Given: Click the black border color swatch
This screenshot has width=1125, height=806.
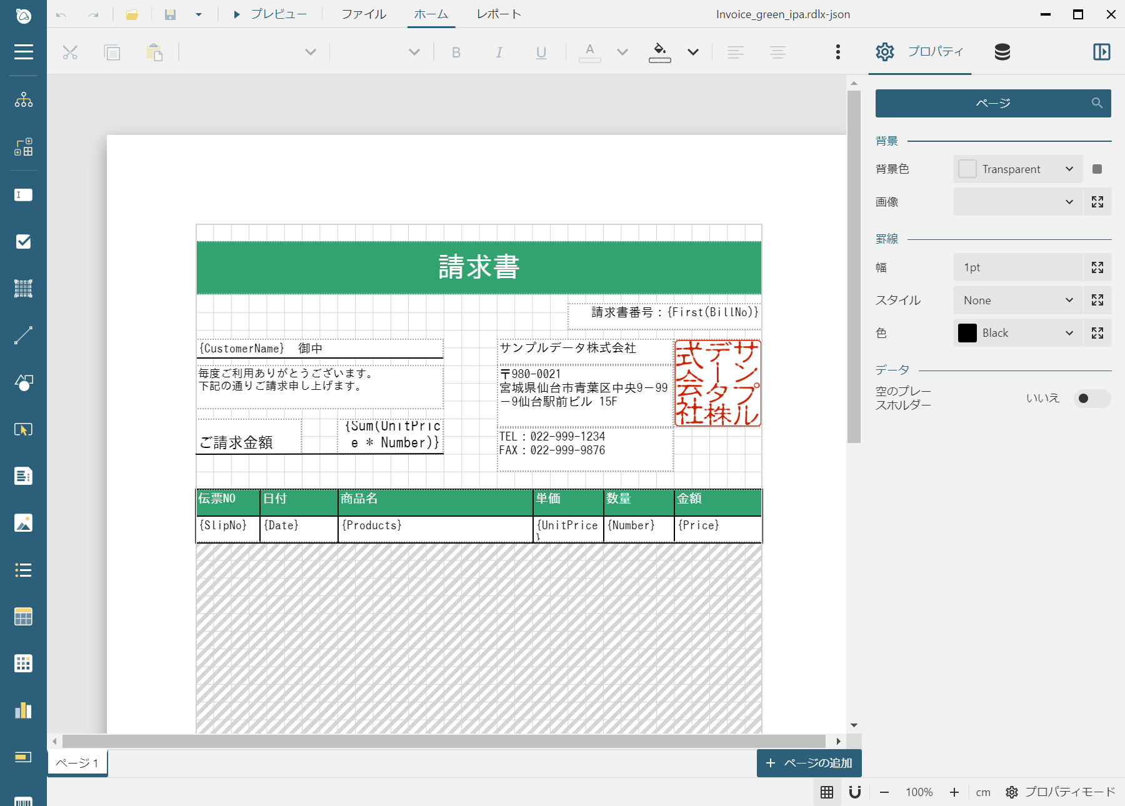Looking at the screenshot, I should [967, 333].
